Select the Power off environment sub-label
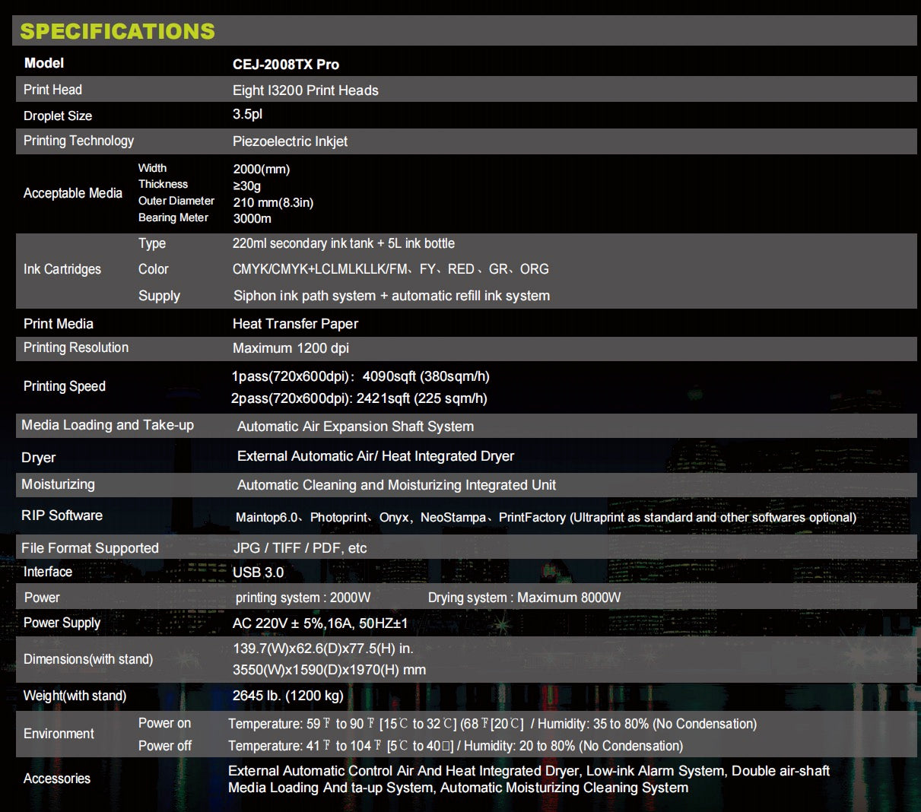The width and height of the screenshot is (921, 812). (x=164, y=746)
